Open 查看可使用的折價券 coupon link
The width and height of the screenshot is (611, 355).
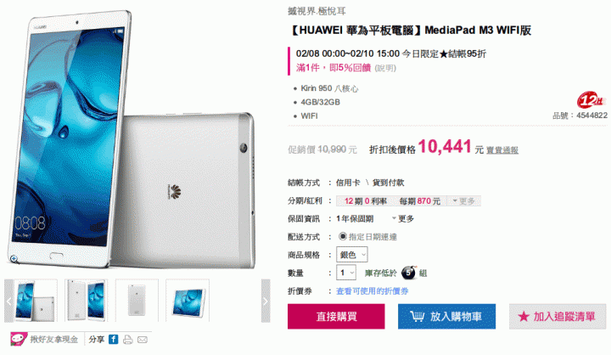click(373, 291)
